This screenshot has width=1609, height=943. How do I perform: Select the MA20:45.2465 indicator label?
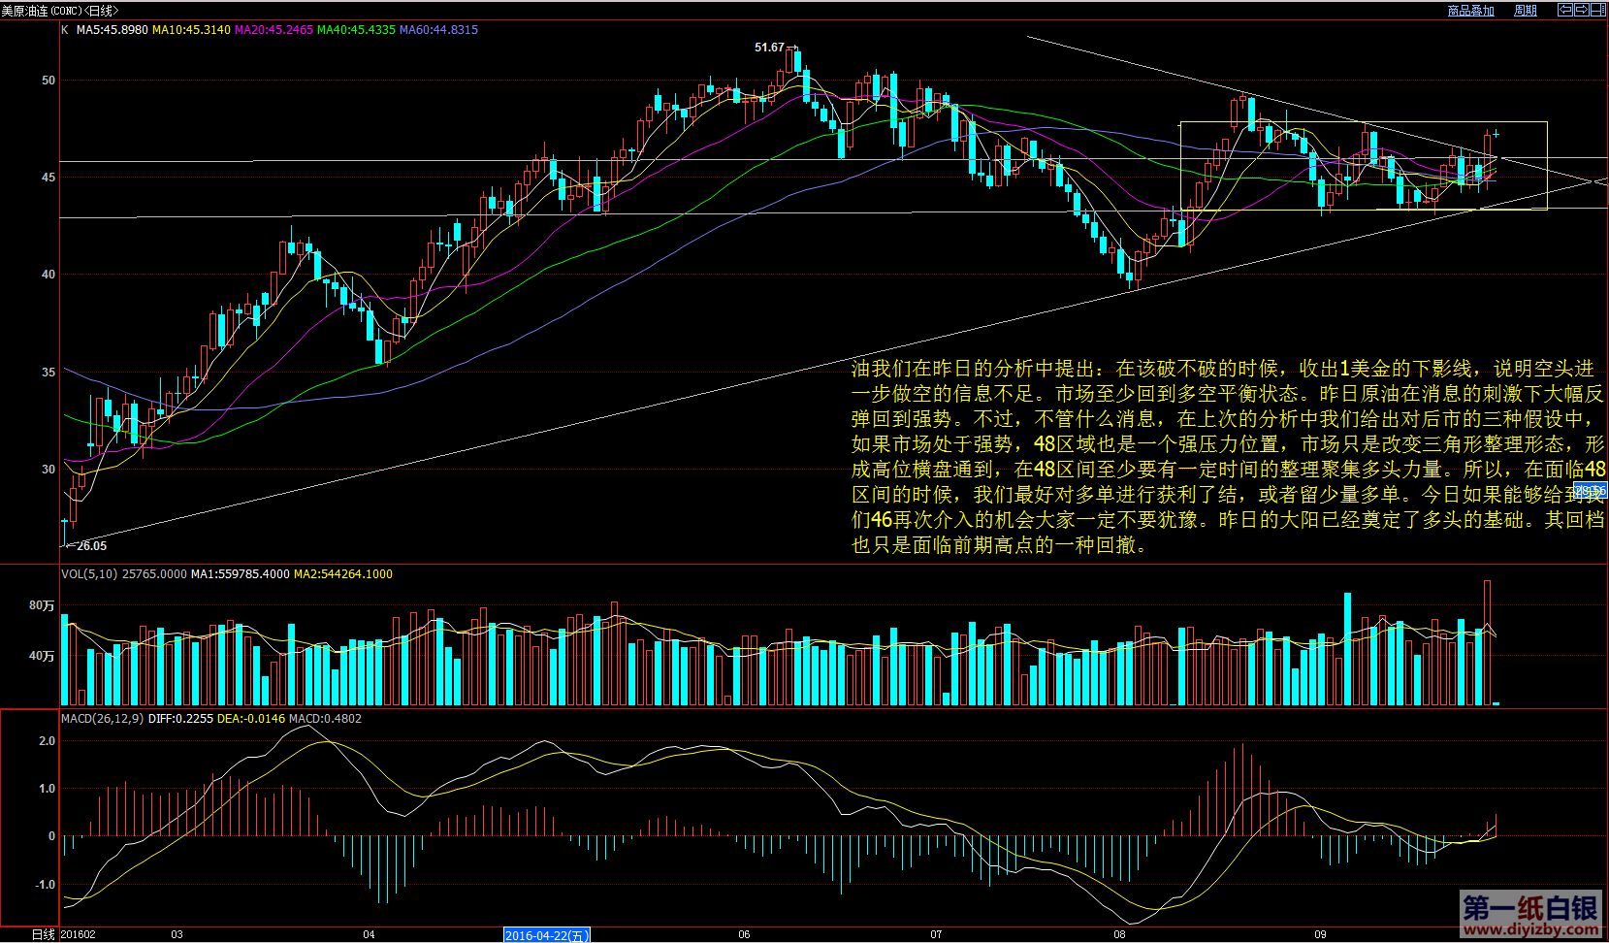point(274,30)
